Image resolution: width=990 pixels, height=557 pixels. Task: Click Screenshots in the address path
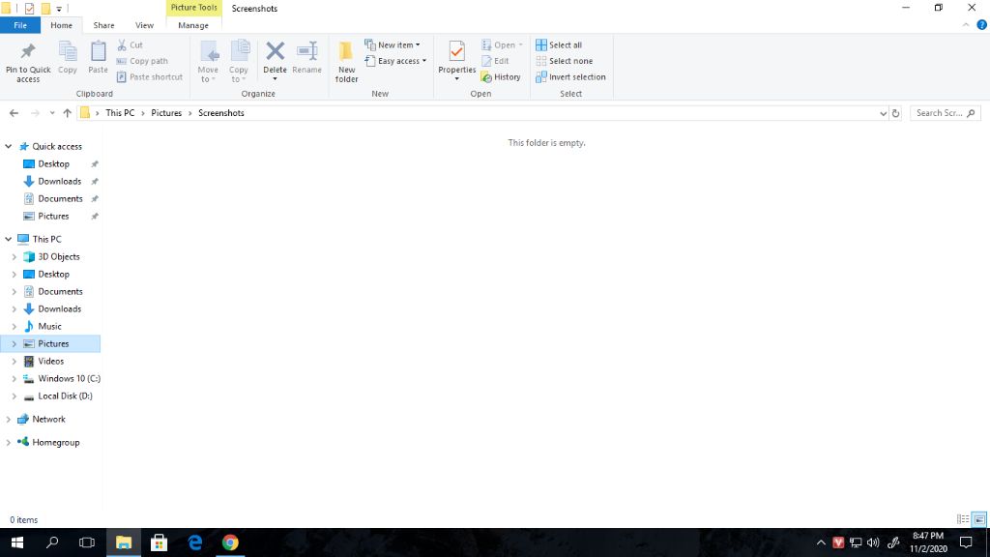[x=221, y=113]
